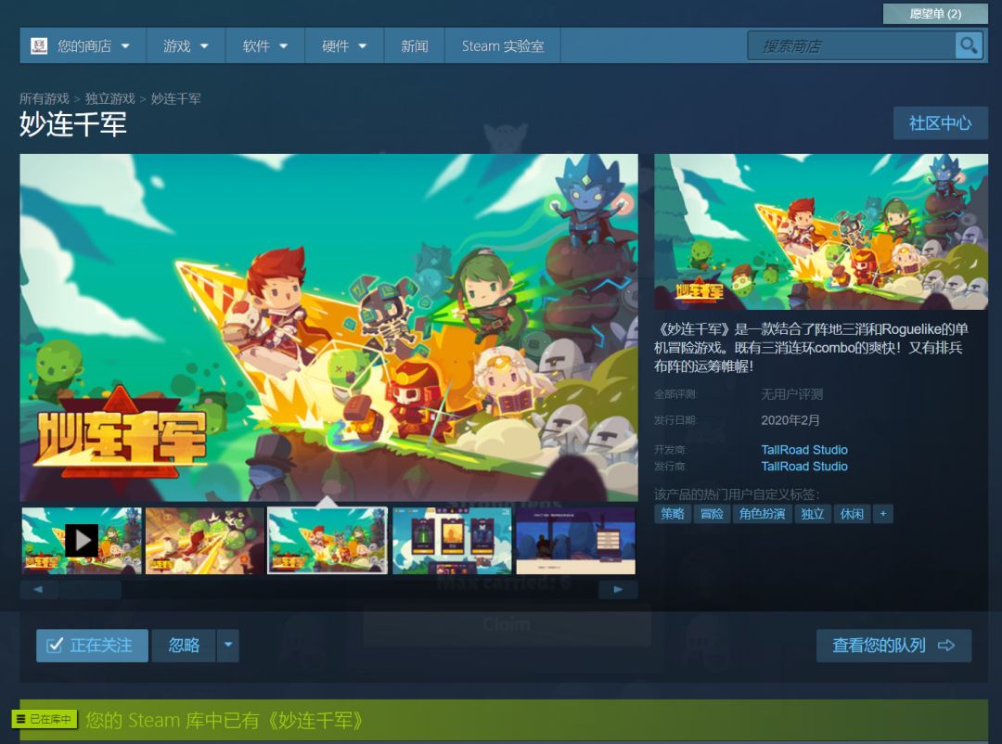Image resolution: width=1002 pixels, height=744 pixels.
Task: Open developer TallRoad Studio link
Action: (x=803, y=449)
